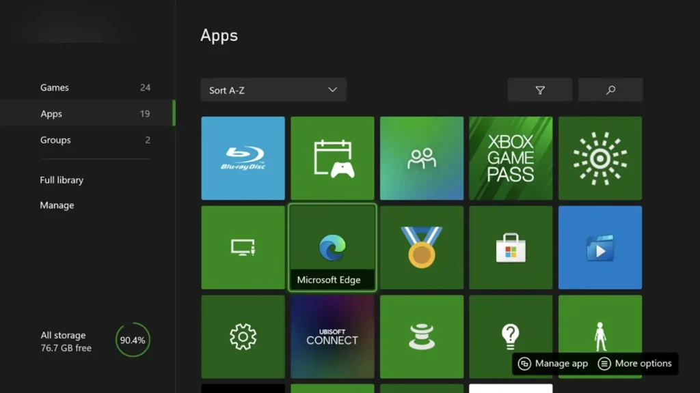Viewport: 700px width, 393px height.
Task: Launch the Ubisoft Connect tile
Action: 332,336
